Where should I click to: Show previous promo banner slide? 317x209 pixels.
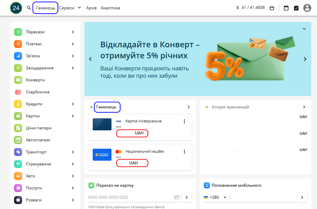tap(90, 59)
